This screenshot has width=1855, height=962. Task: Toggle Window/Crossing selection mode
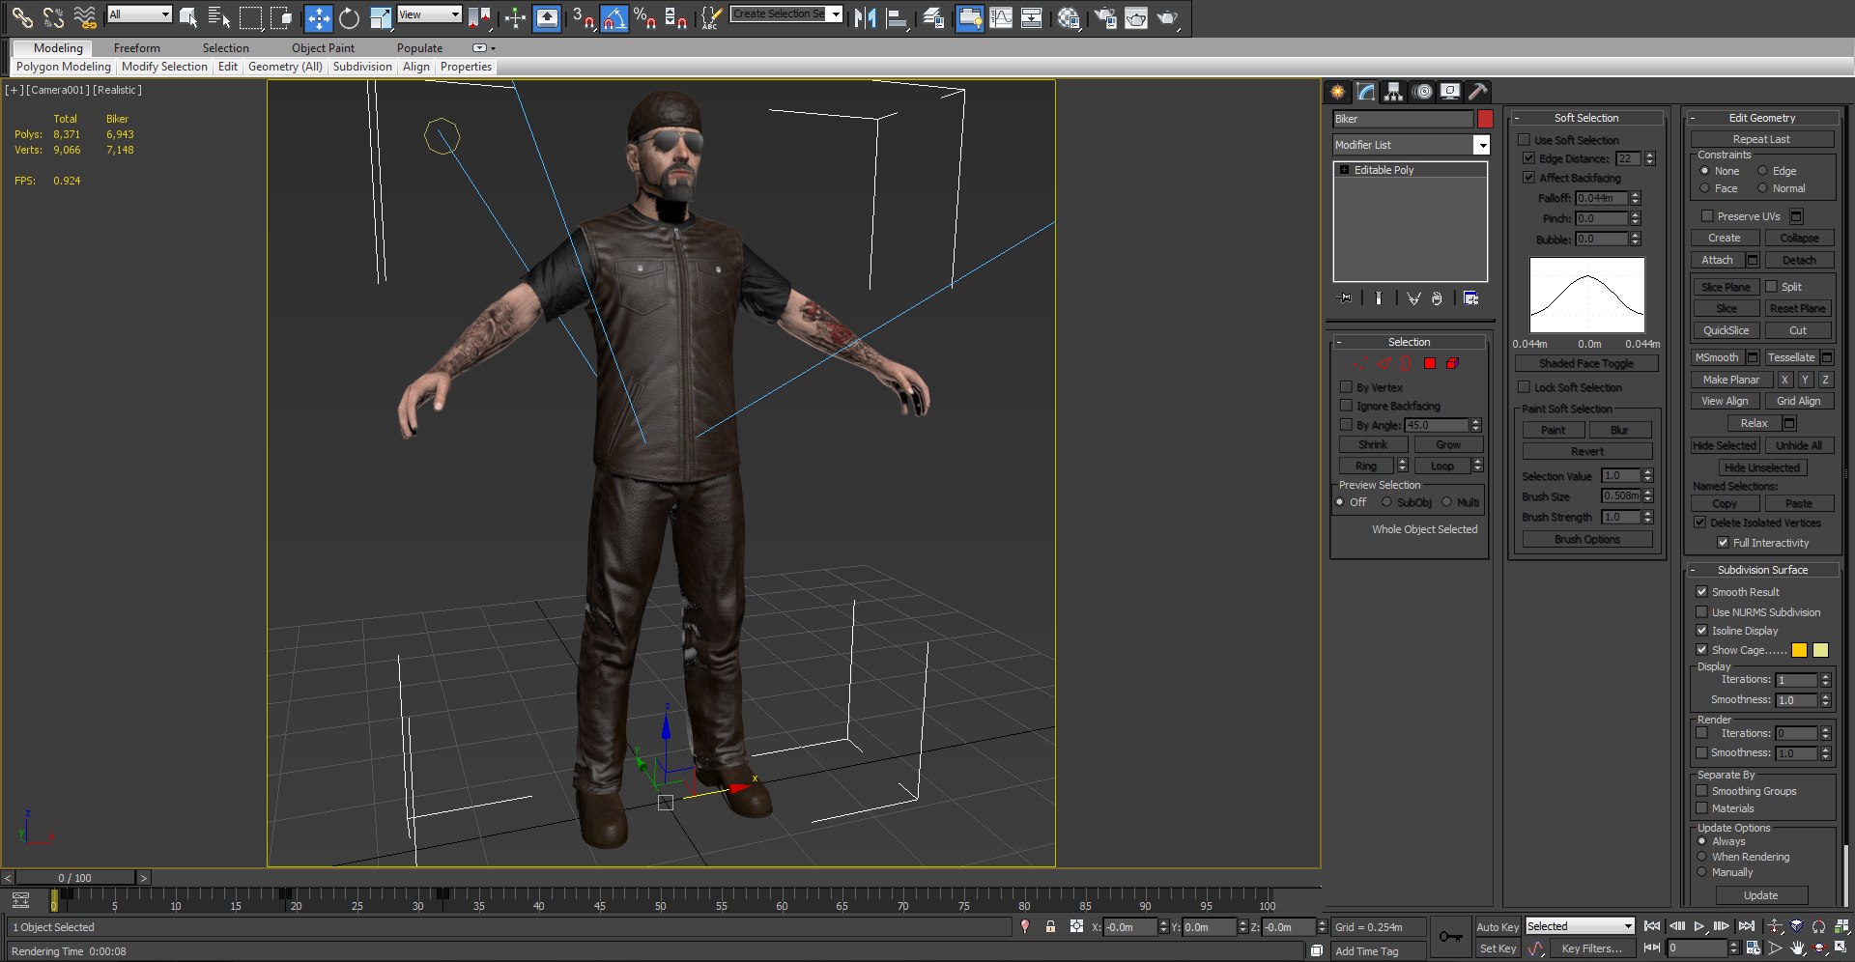tap(281, 16)
